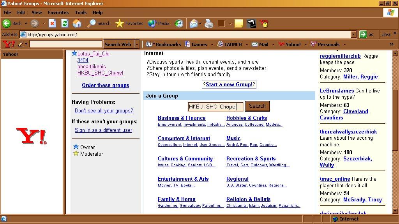Screen dimensions: 399x224
Task: Open the History clock icon
Action: (x=178, y=23)
